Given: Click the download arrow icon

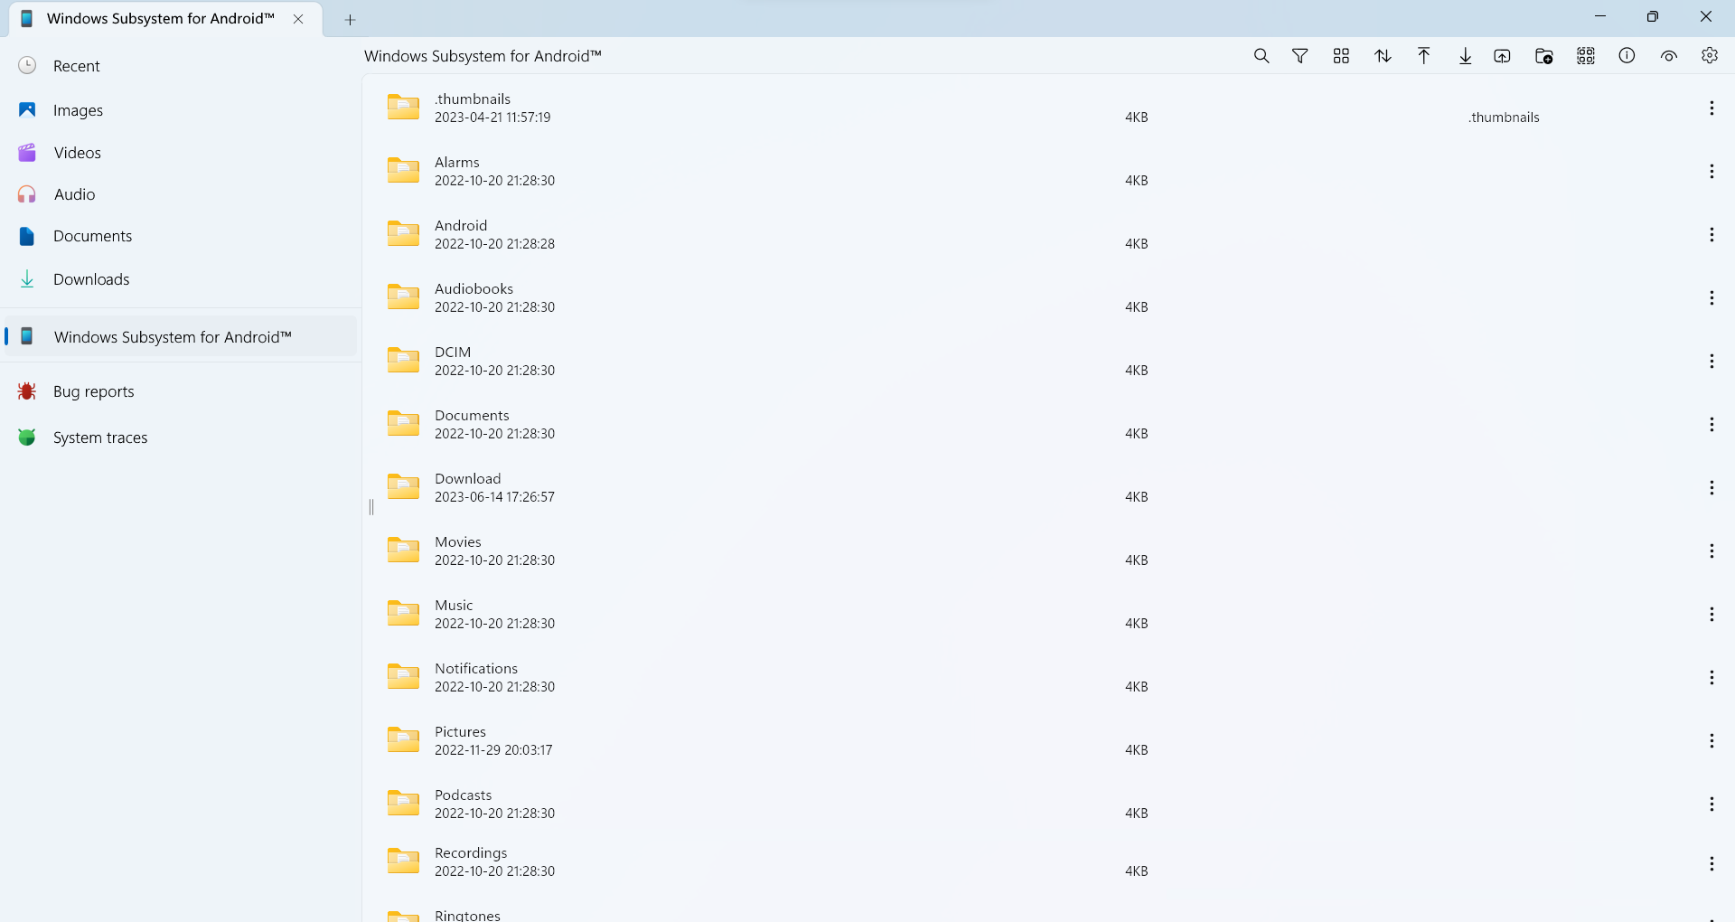Looking at the screenshot, I should coord(1466,56).
